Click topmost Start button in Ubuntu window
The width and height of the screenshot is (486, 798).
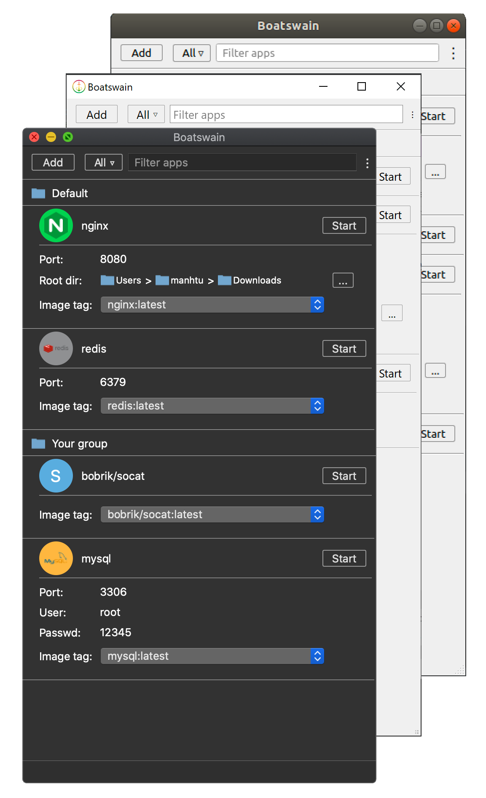[438, 116]
